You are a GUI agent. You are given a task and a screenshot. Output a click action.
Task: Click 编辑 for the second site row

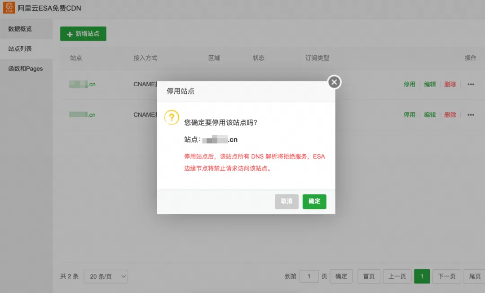[x=430, y=115]
